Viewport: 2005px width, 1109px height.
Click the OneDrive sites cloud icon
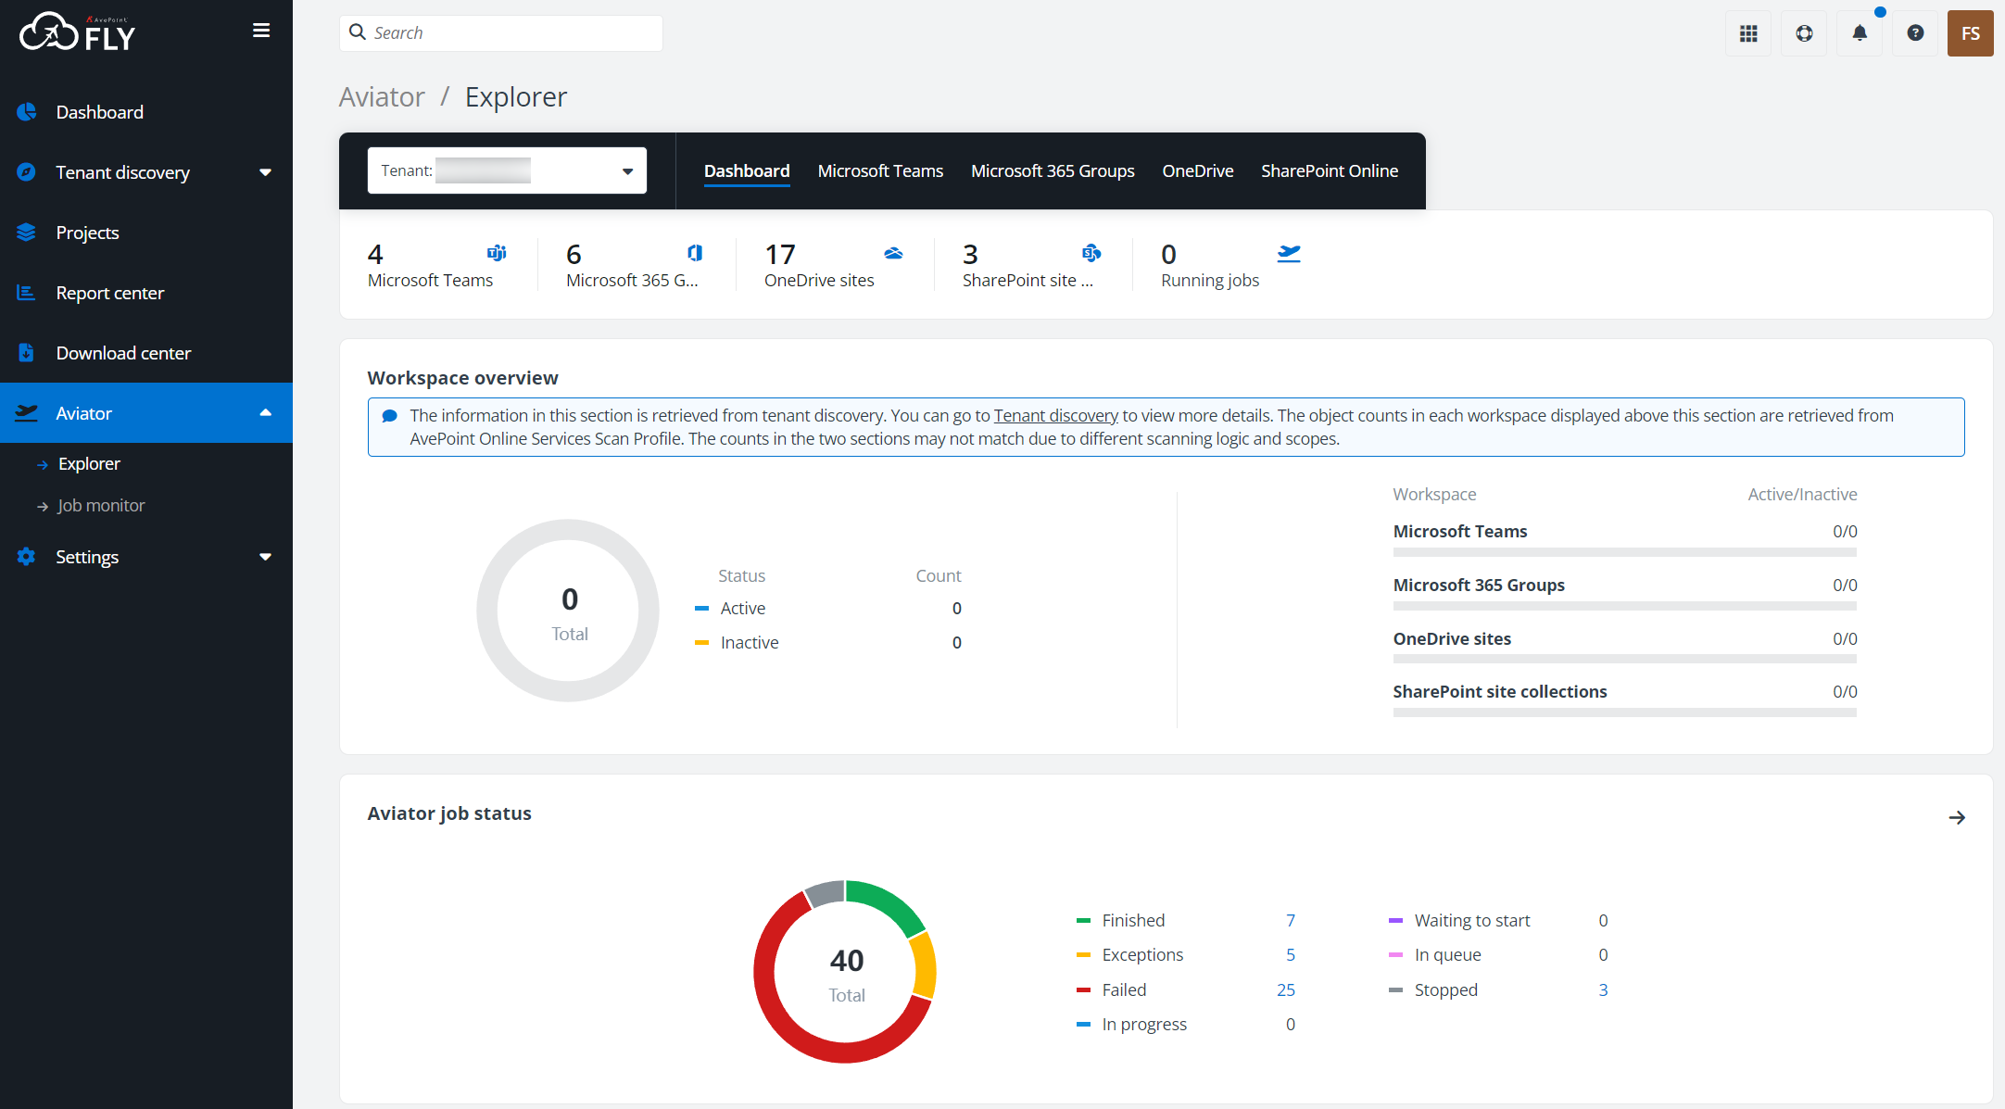click(x=893, y=253)
